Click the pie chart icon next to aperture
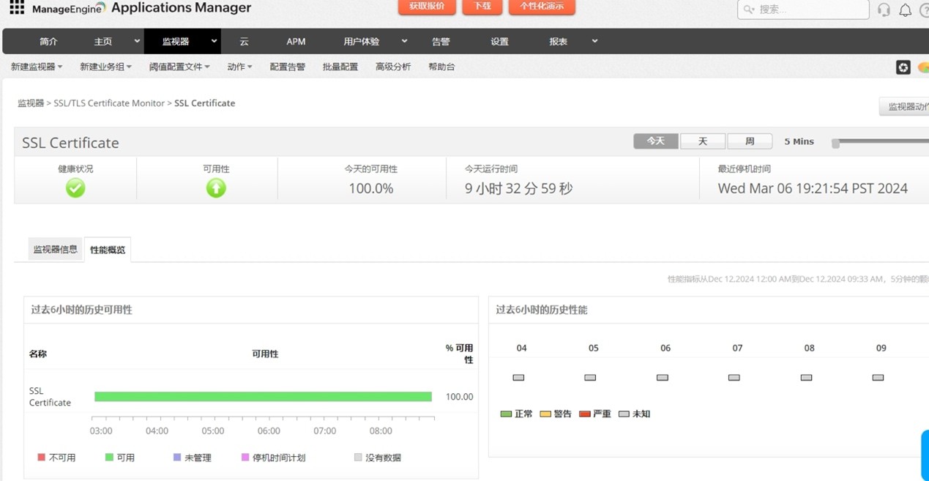Viewport: 929px width, 481px height. (924, 67)
